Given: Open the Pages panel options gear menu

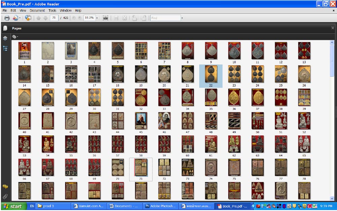Looking at the screenshot, I should (x=15, y=37).
